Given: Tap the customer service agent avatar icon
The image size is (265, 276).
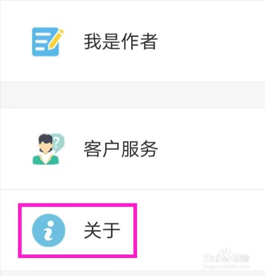Looking at the screenshot, I should coord(48,149).
